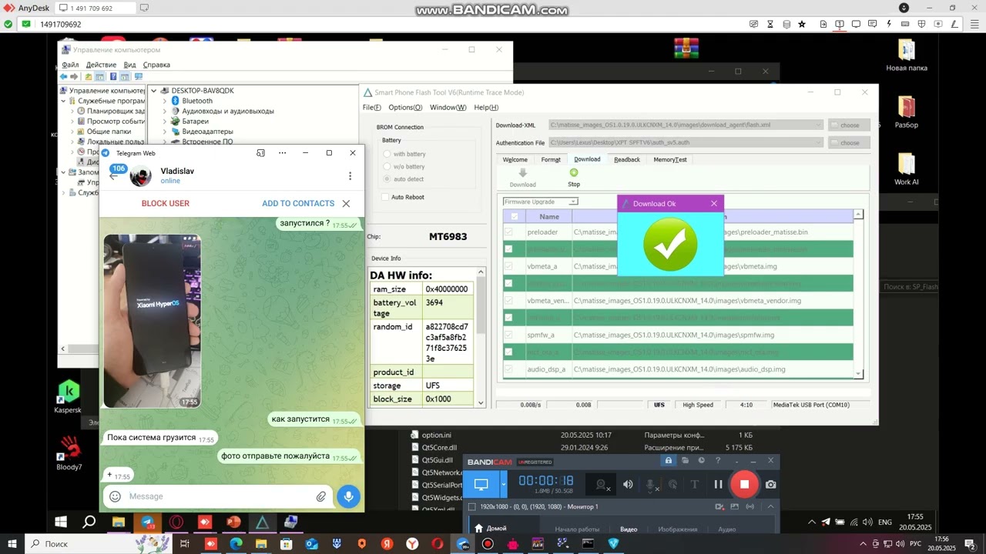Open Bloody7 desktop shortcut
This screenshot has width=986, height=554.
point(69,453)
